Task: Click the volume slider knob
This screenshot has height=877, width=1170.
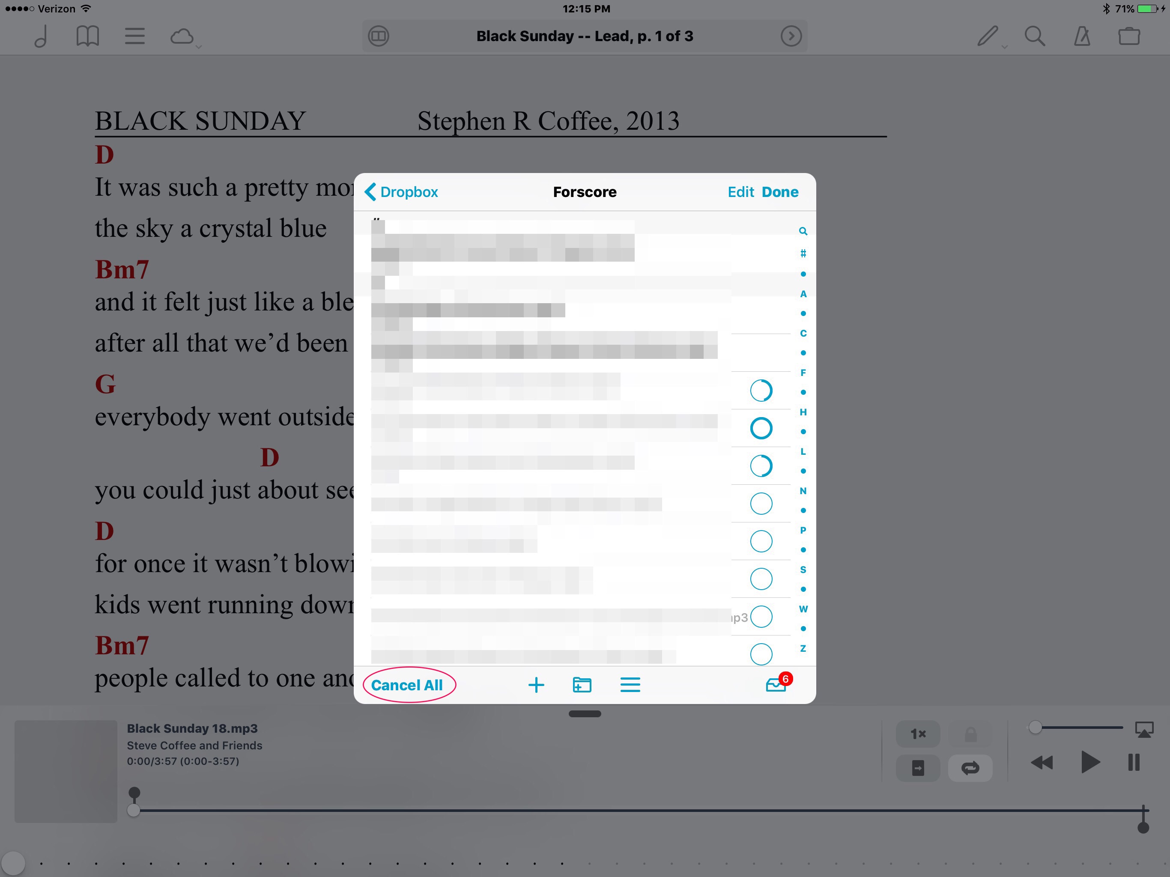Action: (1035, 727)
